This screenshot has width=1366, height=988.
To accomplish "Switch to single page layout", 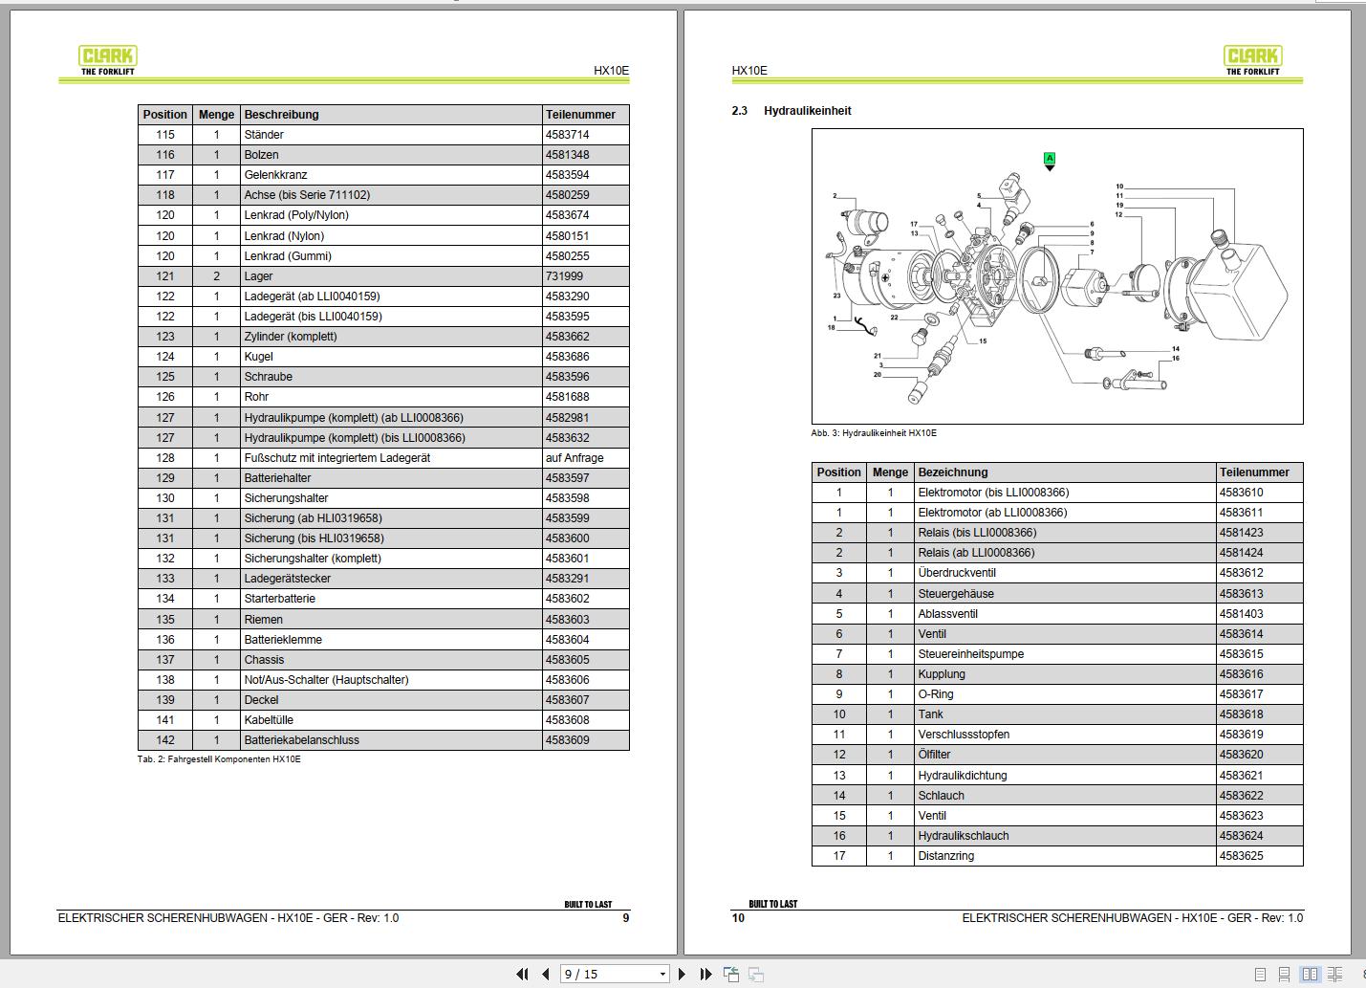I will click(1260, 975).
